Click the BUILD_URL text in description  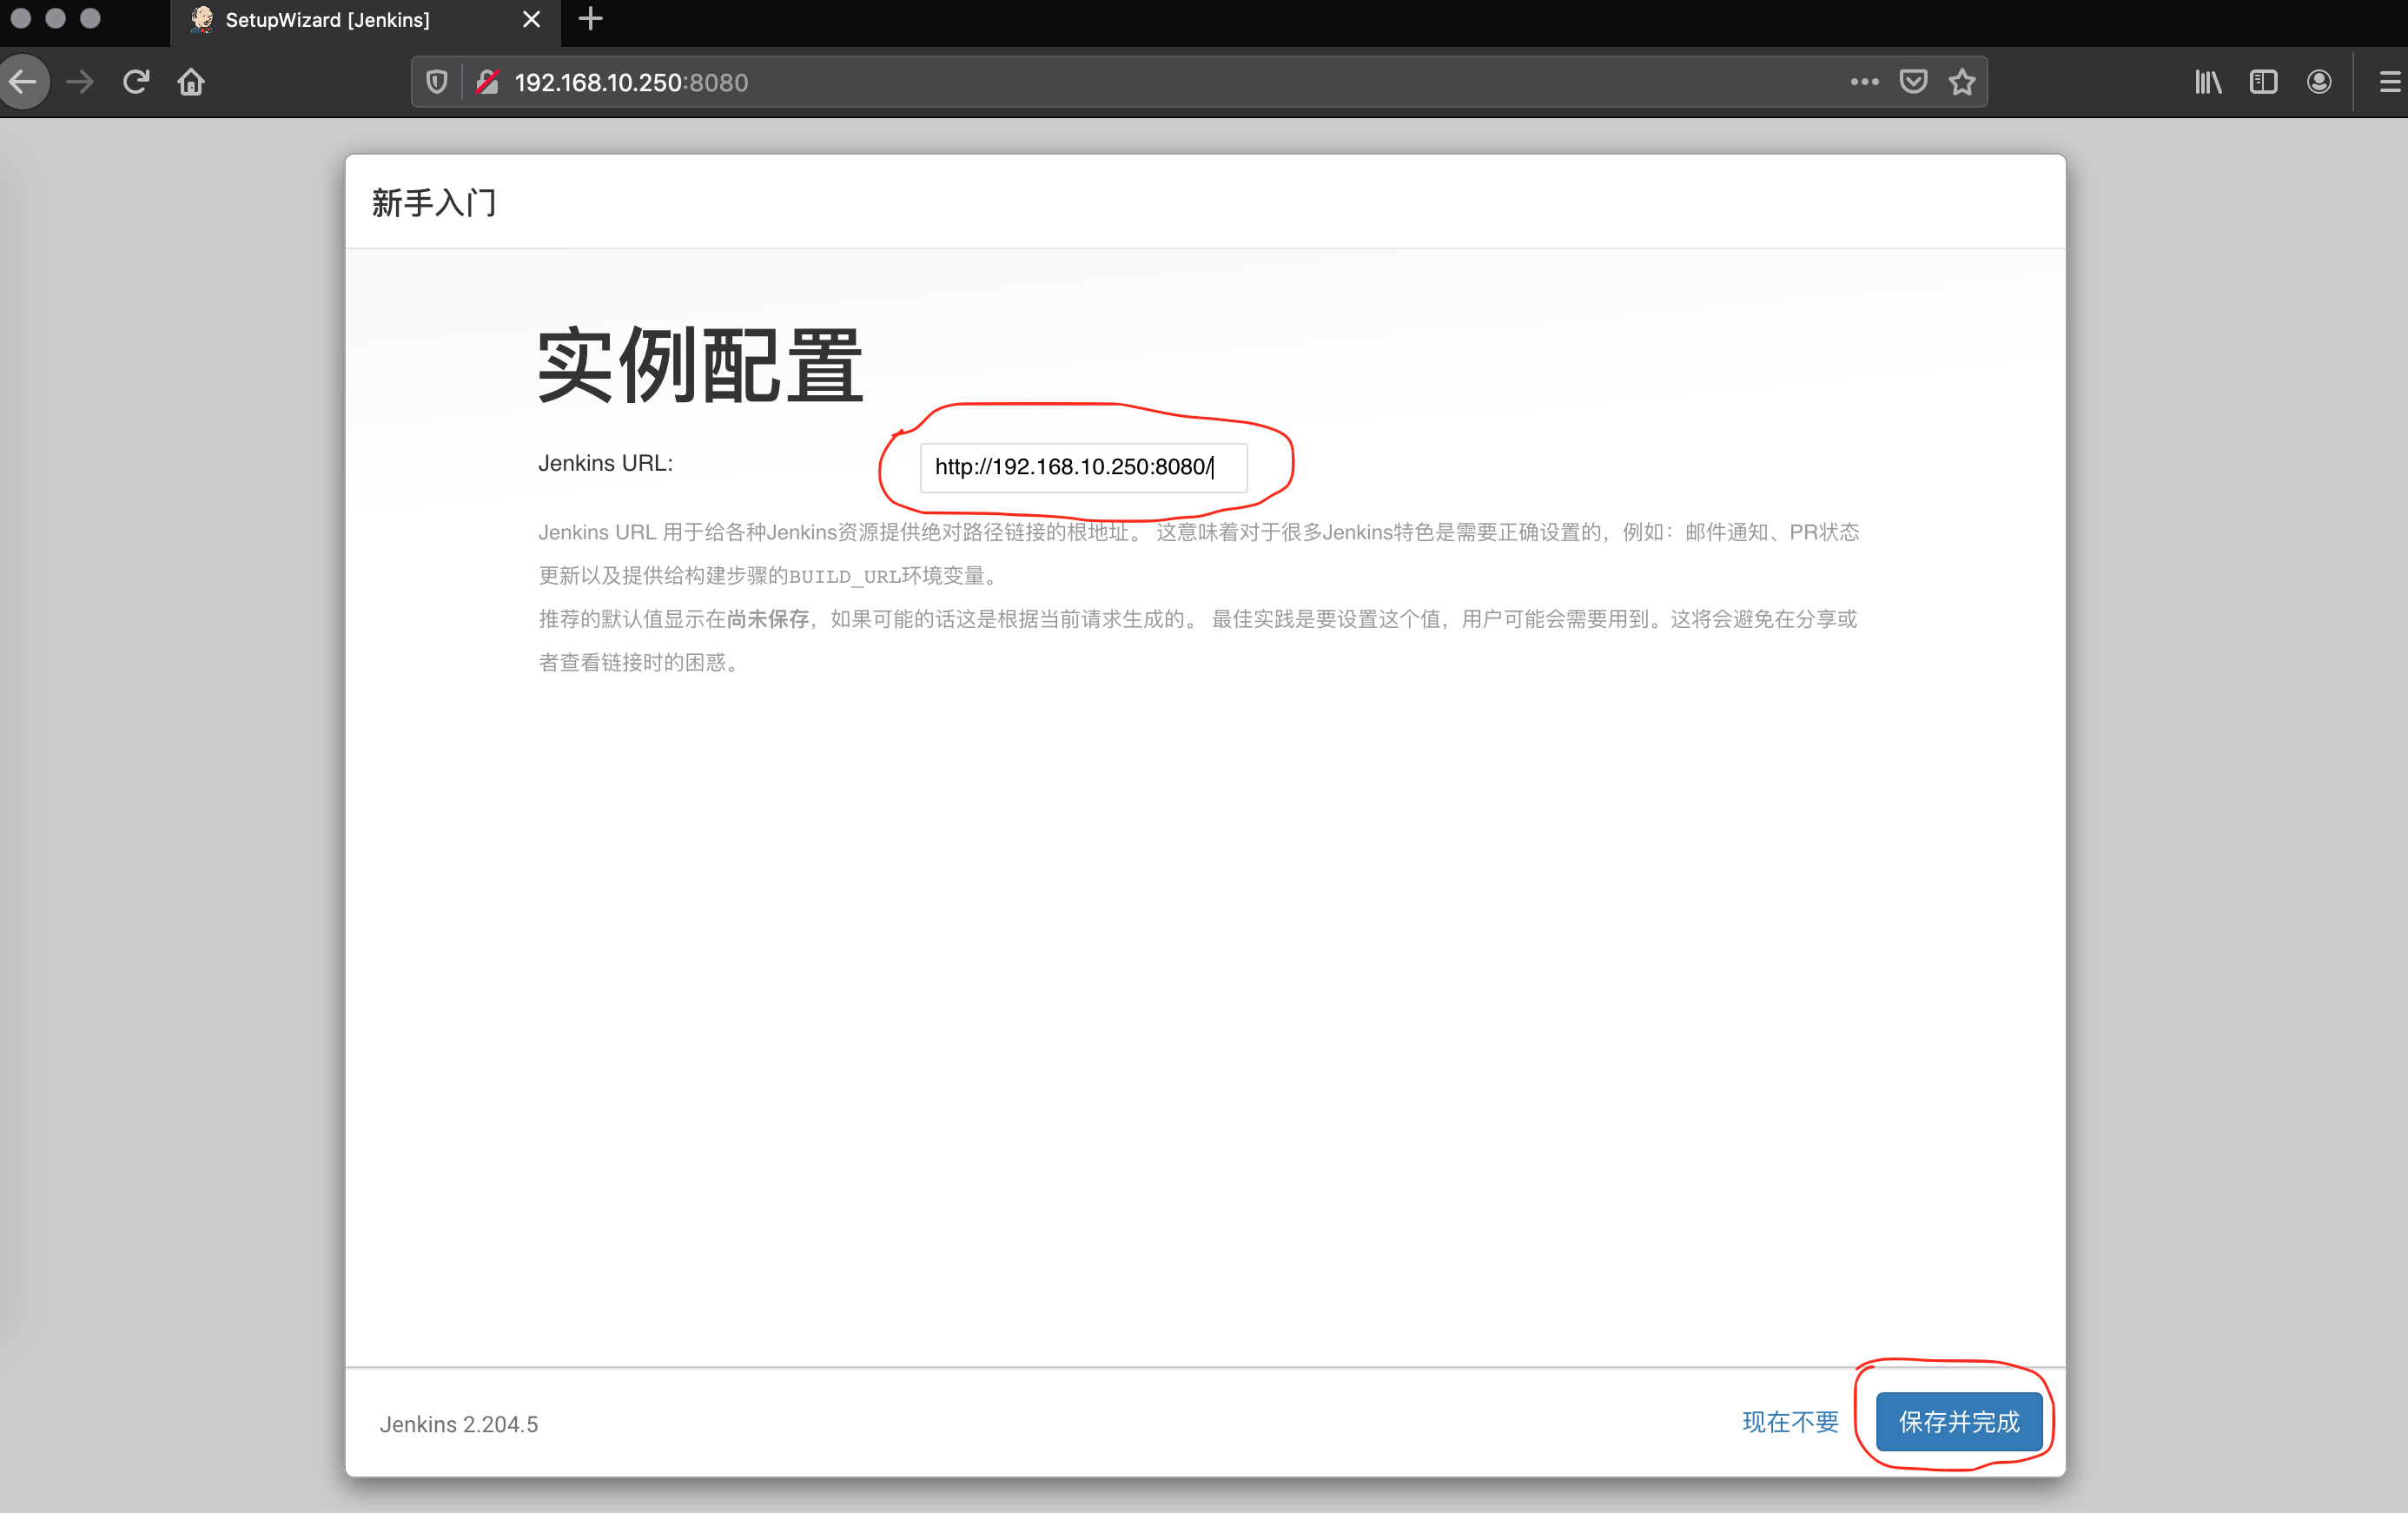(845, 576)
